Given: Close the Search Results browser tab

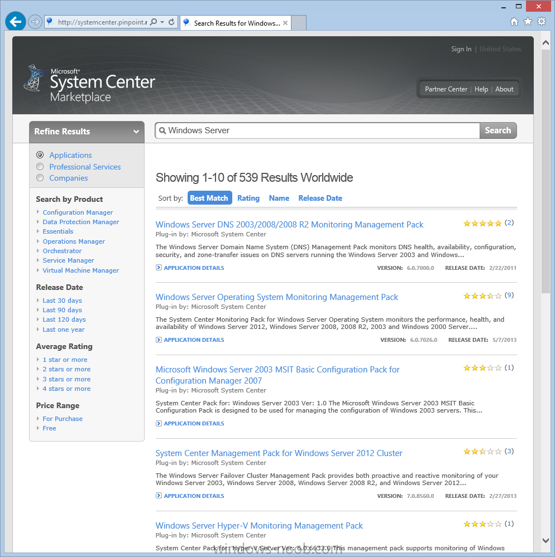Looking at the screenshot, I should (285, 23).
